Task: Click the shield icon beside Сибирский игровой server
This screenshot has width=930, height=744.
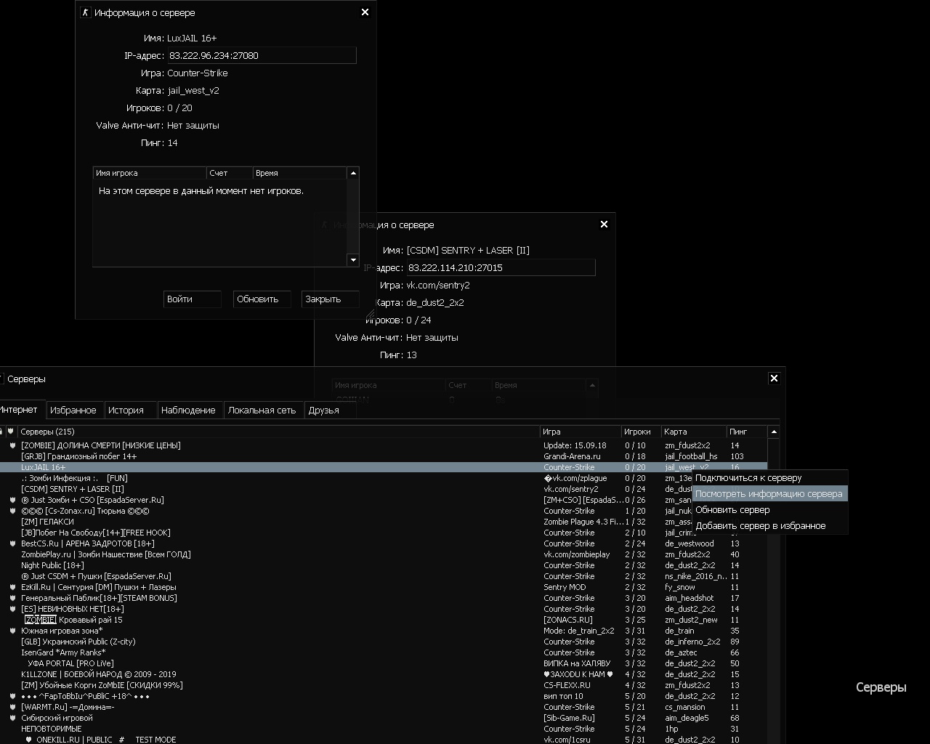Action: [12, 718]
